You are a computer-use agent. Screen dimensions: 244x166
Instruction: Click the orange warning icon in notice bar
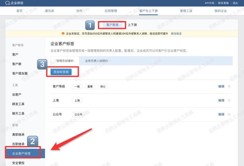tap(63, 34)
